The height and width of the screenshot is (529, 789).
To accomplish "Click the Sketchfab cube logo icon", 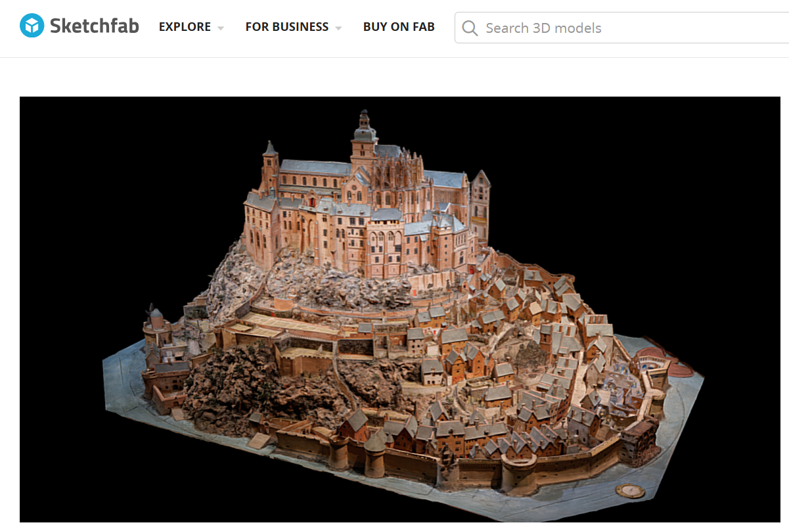I will pos(32,26).
